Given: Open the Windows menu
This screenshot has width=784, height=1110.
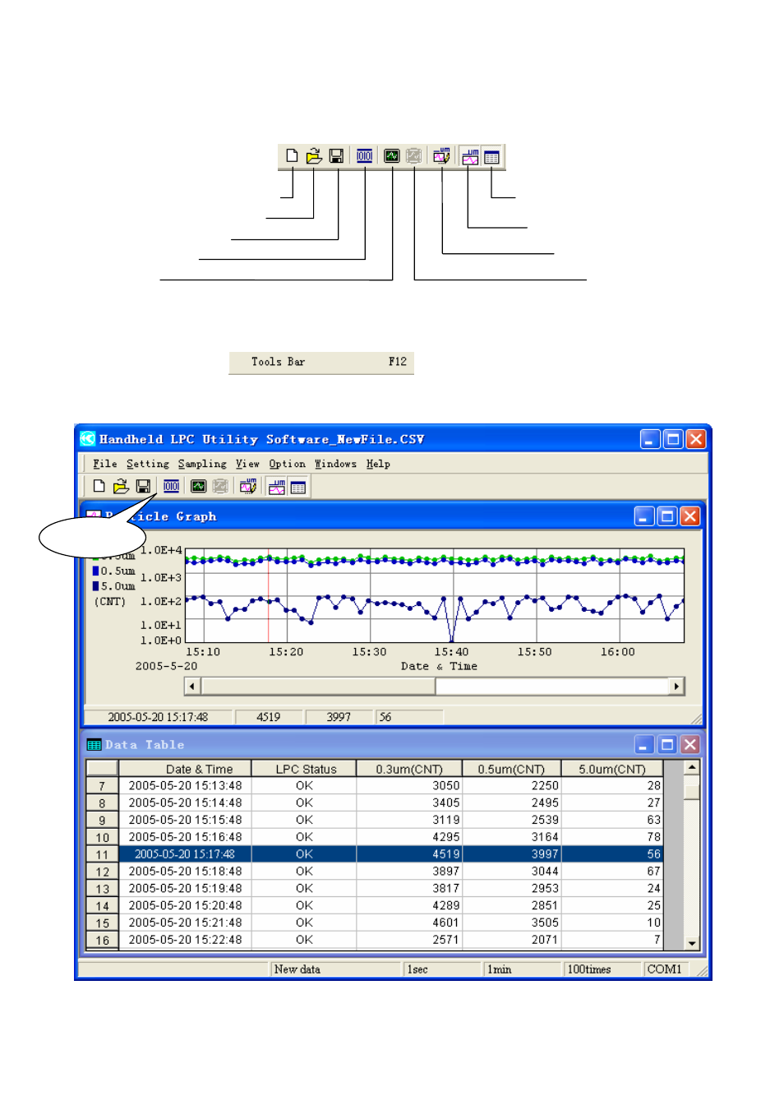Looking at the screenshot, I should 335,464.
